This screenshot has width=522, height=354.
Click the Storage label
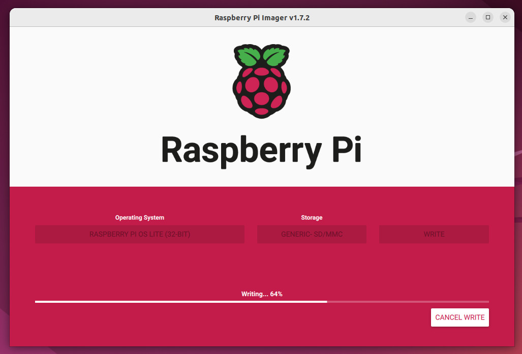312,218
